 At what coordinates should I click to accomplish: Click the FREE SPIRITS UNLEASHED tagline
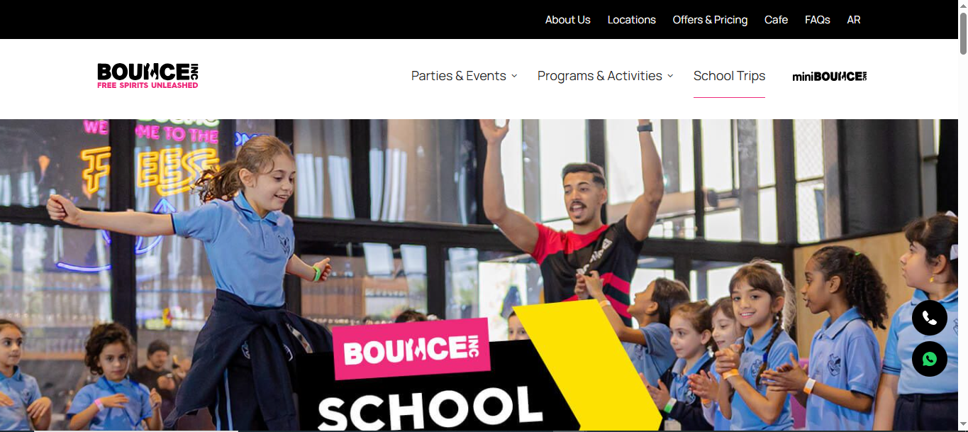148,85
